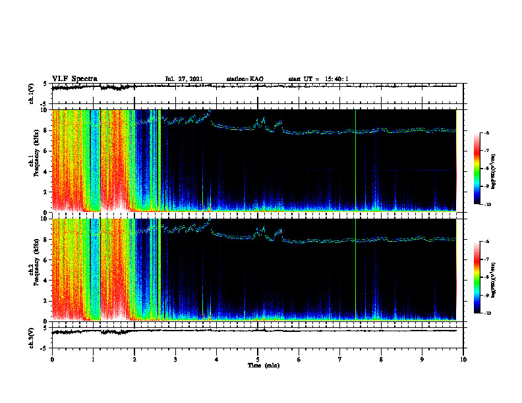
Task: Click time axis tick label "4"
Action: click(x=216, y=360)
